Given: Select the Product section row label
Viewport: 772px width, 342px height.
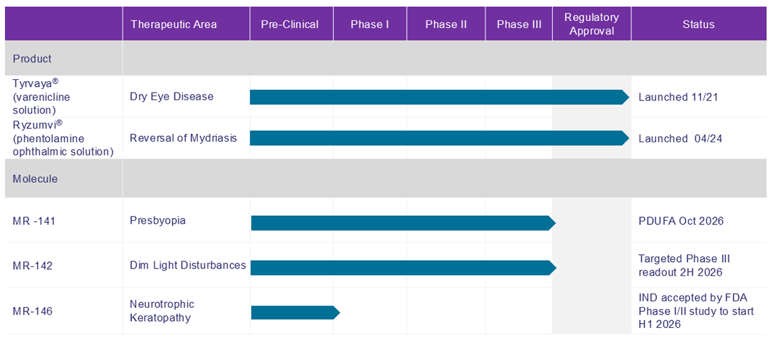Looking at the screenshot, I should coord(32,59).
